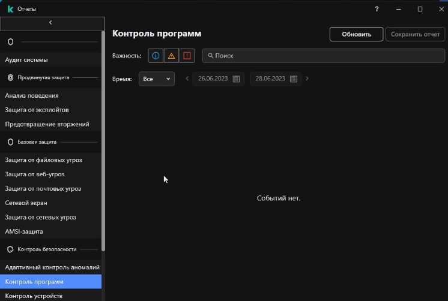Image resolution: width=448 pixels, height=301 pixels.
Task: Click the magnifier icon in the search field
Action: (x=210, y=56)
